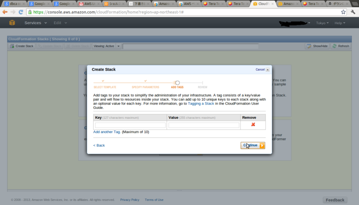The width and height of the screenshot is (359, 205).
Task: Click Create Stack toolbar button
Action: click(22, 46)
